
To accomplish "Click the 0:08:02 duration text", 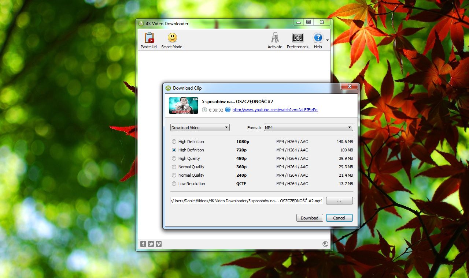I will (216, 110).
